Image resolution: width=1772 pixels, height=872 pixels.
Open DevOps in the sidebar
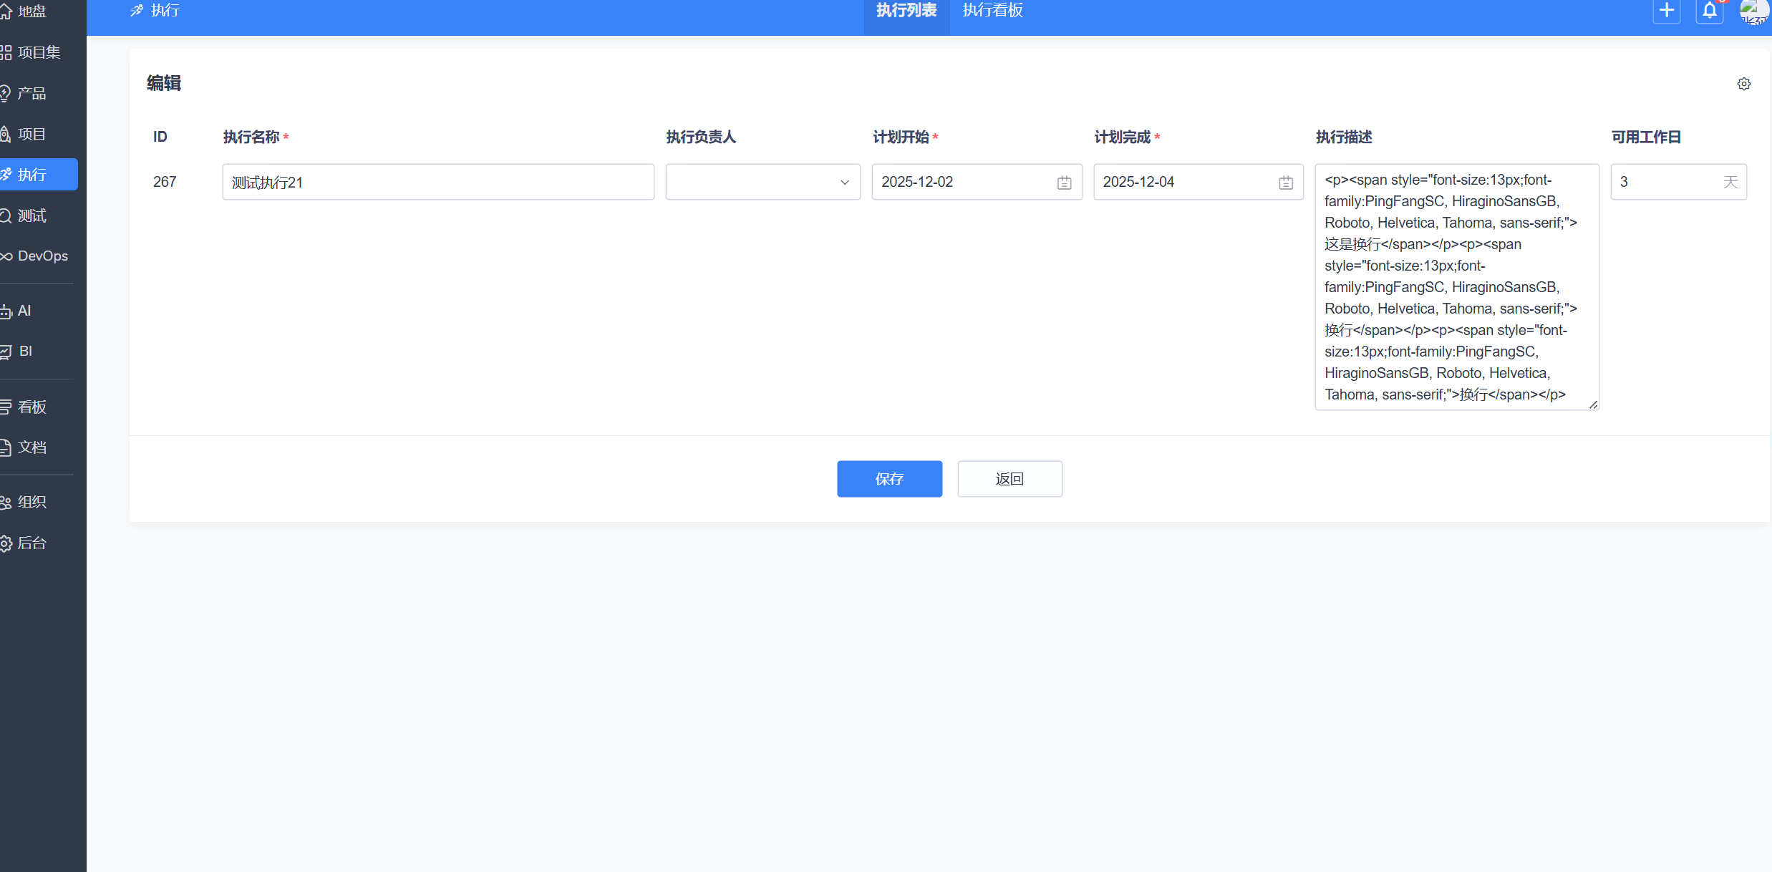click(42, 256)
